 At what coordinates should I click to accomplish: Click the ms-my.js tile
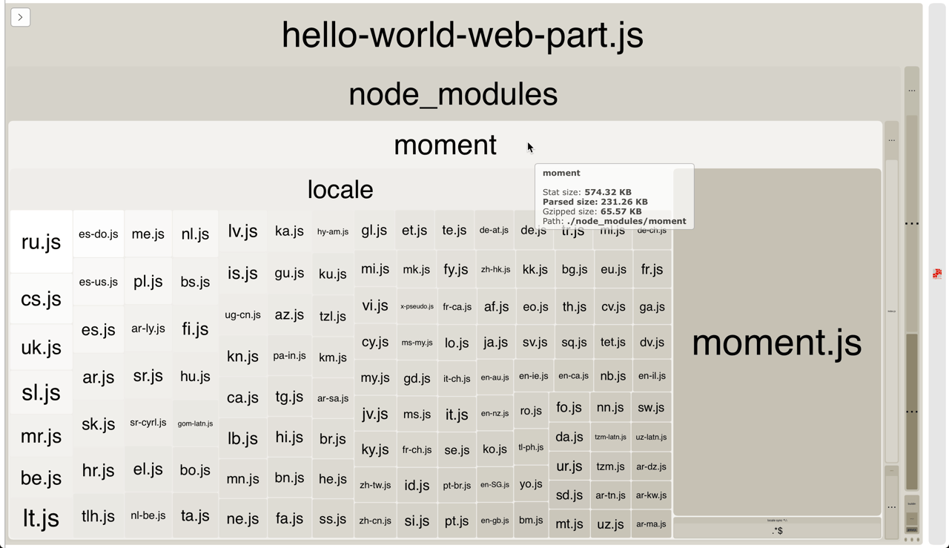point(417,343)
